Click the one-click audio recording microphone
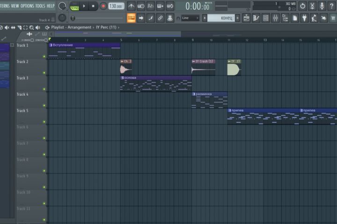The image size is (337, 224). coord(322,6)
